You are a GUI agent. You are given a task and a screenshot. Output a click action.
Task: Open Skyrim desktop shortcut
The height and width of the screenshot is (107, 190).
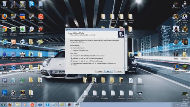point(185,5)
